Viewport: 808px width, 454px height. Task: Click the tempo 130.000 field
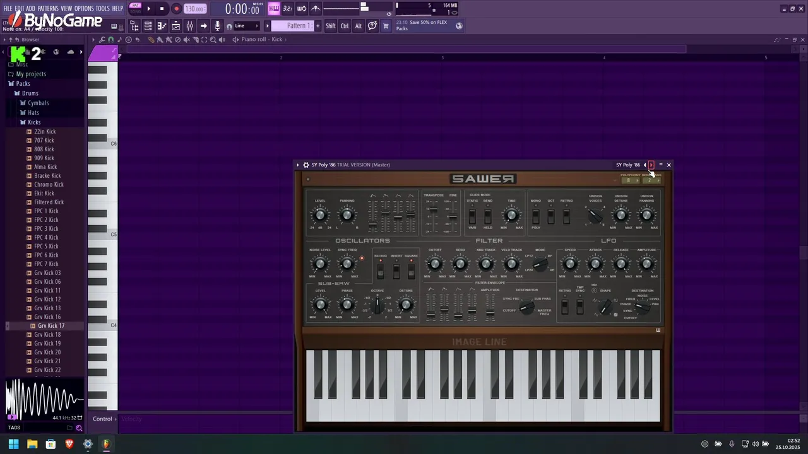point(194,9)
